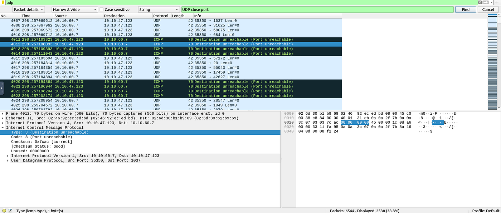Image resolution: width=501 pixels, height=213 pixels.
Task: Open the capture file properties icon
Action: 10,210
